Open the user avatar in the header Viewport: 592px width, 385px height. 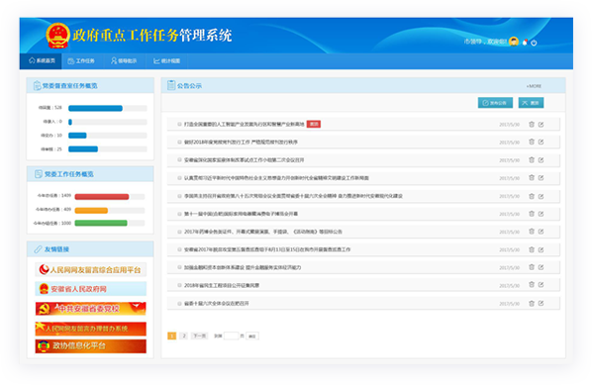click(x=514, y=42)
